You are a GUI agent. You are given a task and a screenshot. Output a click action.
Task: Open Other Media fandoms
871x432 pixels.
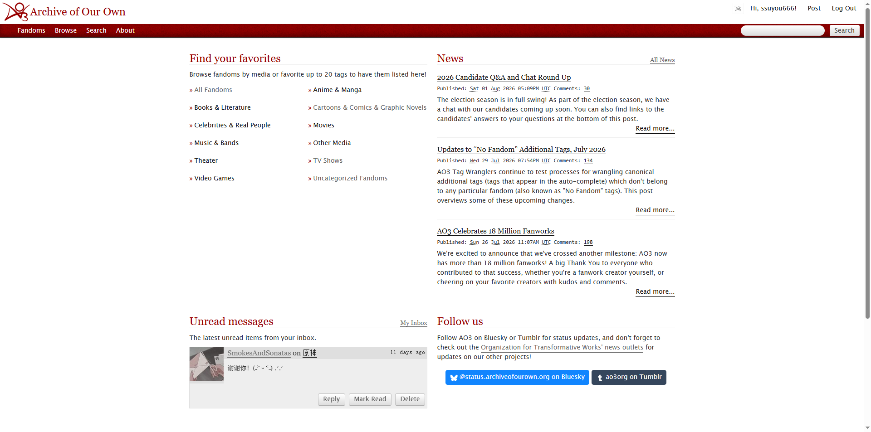click(x=332, y=143)
